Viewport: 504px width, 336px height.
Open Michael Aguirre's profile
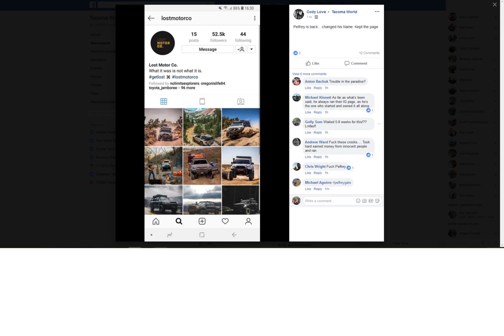tap(318, 183)
